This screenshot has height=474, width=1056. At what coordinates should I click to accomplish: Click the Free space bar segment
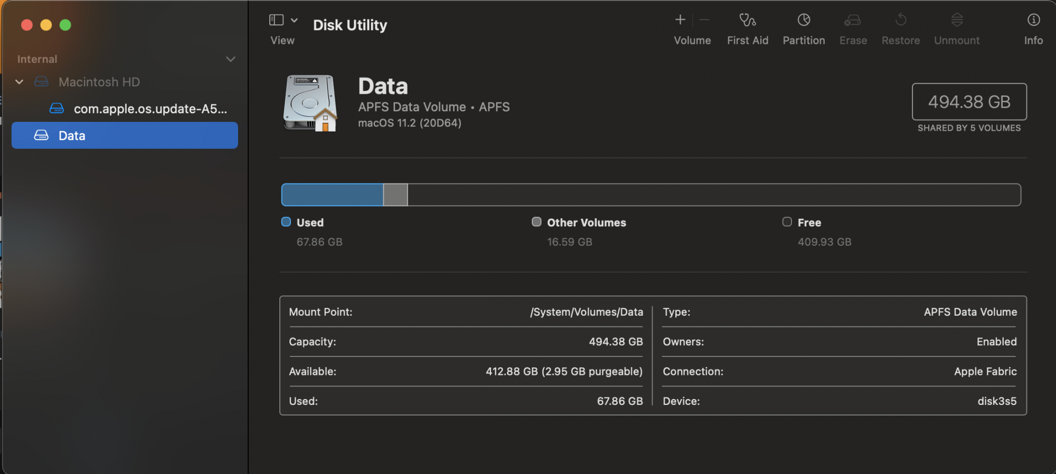pos(714,195)
